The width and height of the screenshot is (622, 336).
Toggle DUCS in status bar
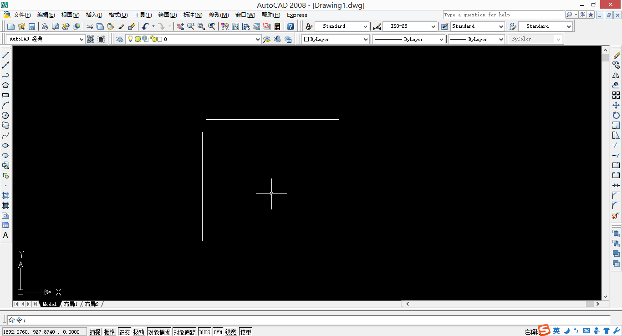pos(205,332)
